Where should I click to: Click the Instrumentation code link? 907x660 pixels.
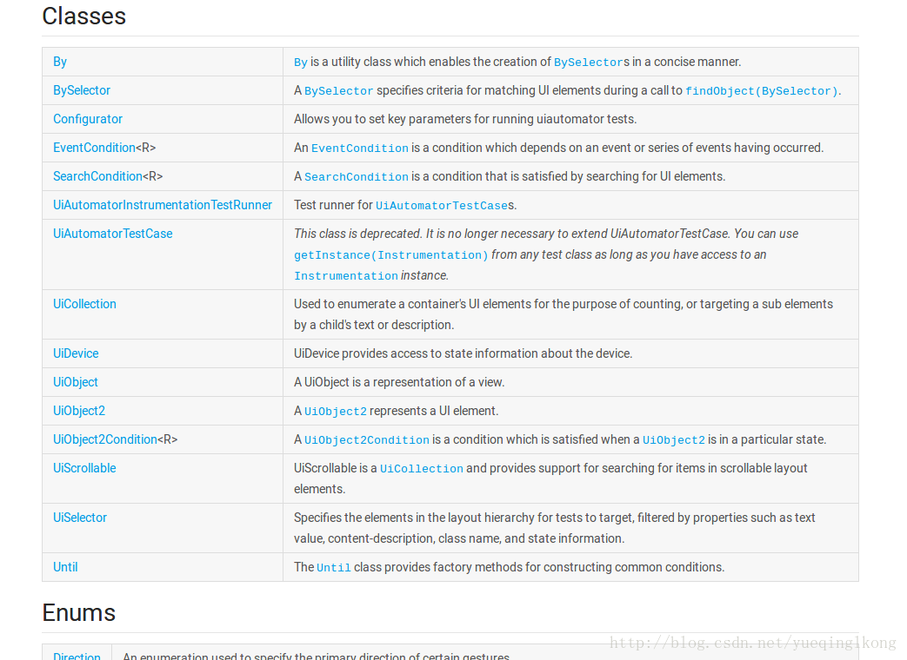coord(345,276)
